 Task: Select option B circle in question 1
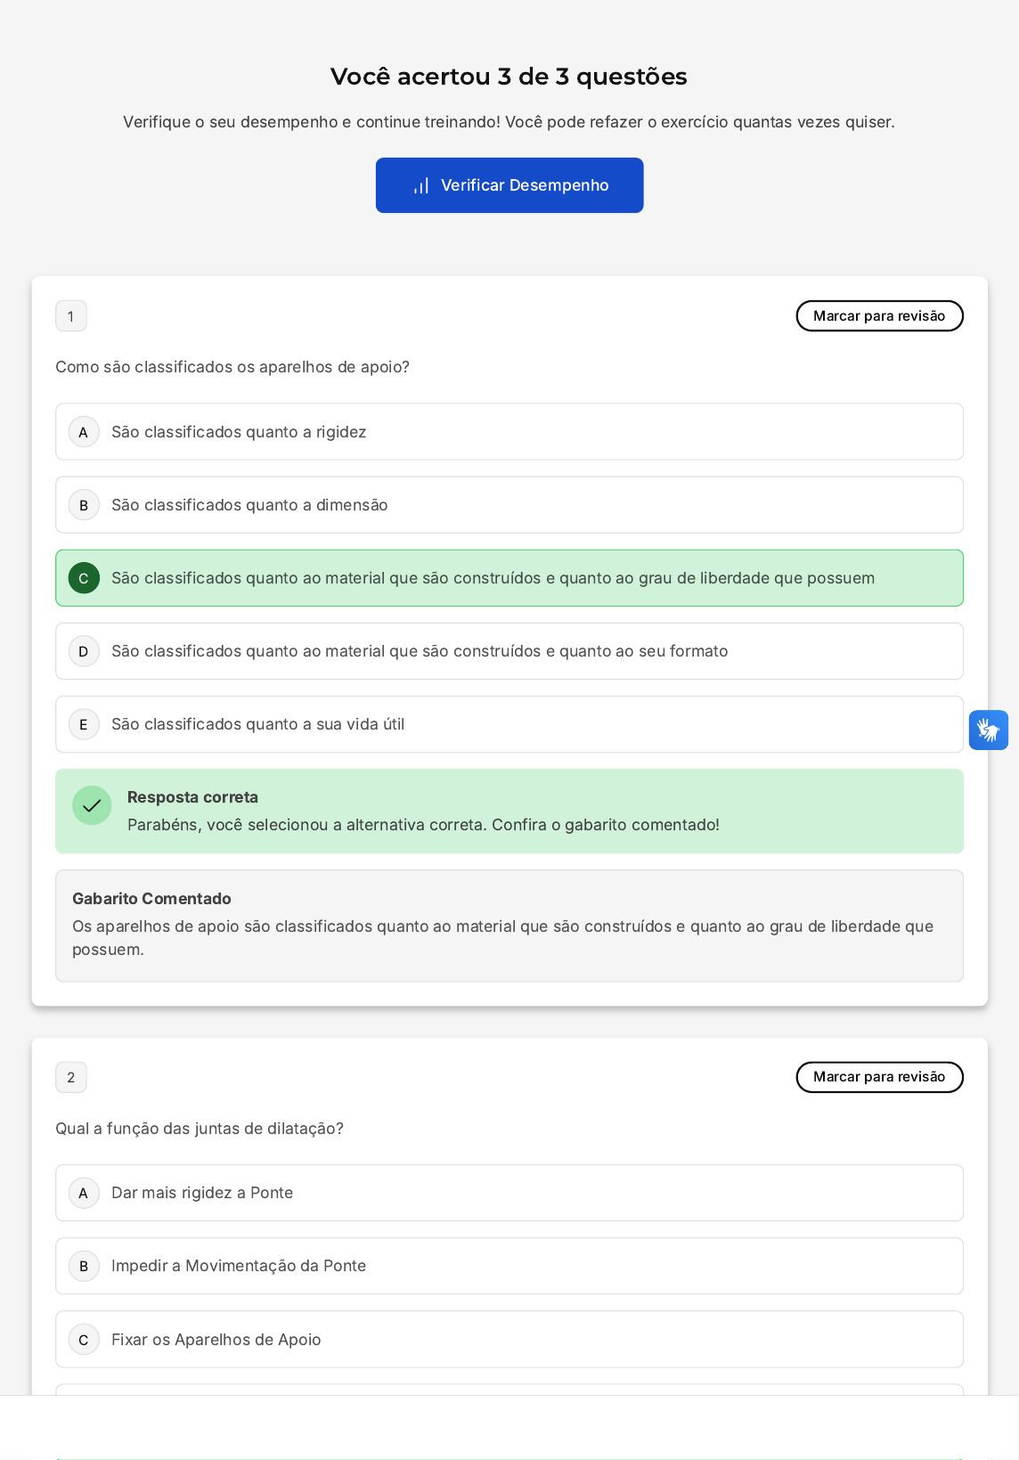pos(84,505)
